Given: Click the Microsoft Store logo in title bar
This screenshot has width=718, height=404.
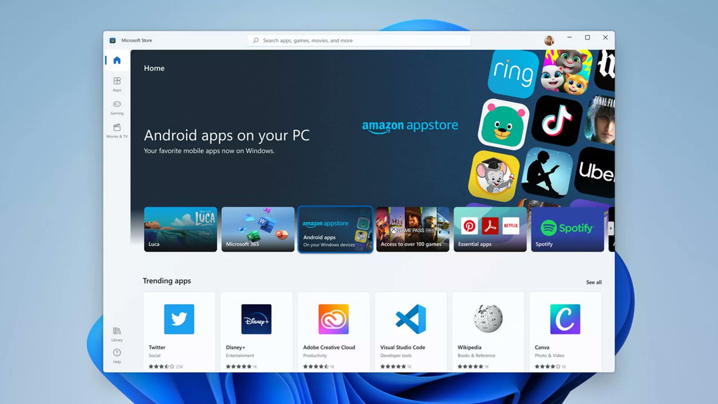Looking at the screenshot, I should pos(113,40).
